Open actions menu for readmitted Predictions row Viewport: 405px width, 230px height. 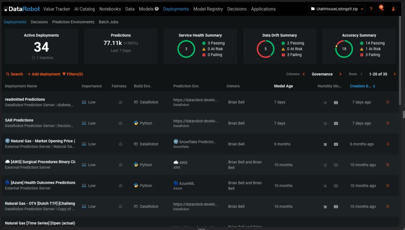[x=388, y=102]
